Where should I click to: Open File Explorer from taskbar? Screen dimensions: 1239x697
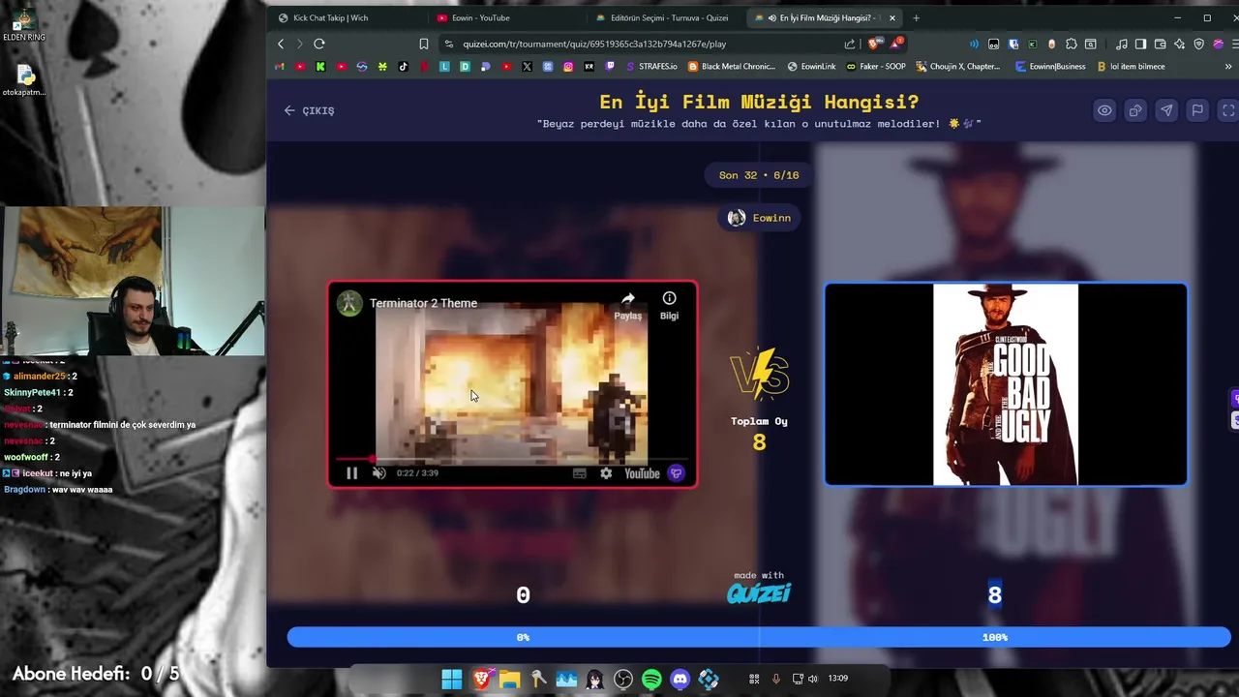coord(509,679)
